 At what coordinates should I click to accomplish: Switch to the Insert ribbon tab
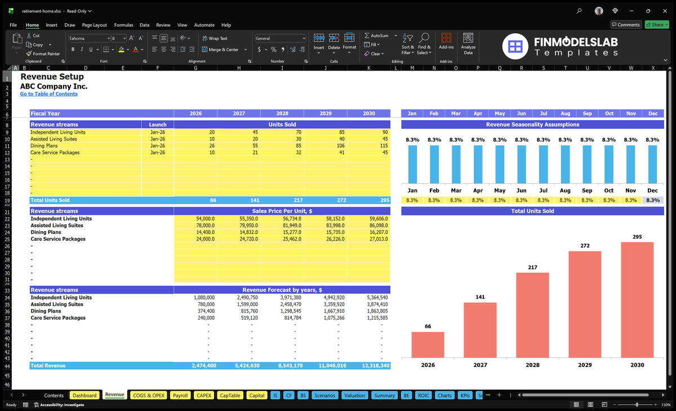[51, 25]
